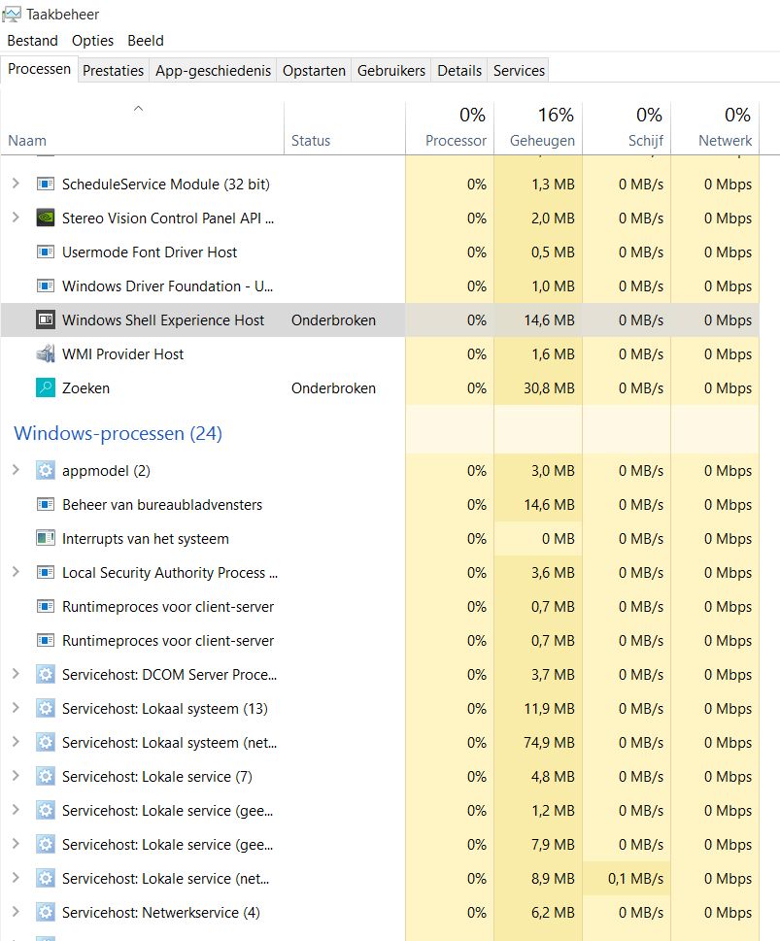Viewport: 780px width, 941px height.
Task: Select the Usermode Font Driver Host name
Action: tap(150, 252)
